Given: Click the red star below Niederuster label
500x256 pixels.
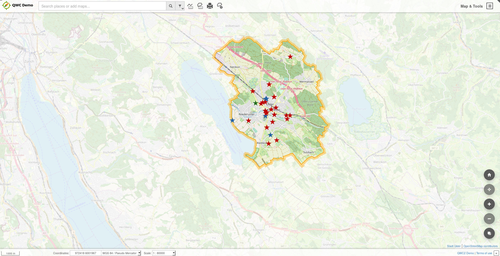Looking at the screenshot, I should click(249, 121).
